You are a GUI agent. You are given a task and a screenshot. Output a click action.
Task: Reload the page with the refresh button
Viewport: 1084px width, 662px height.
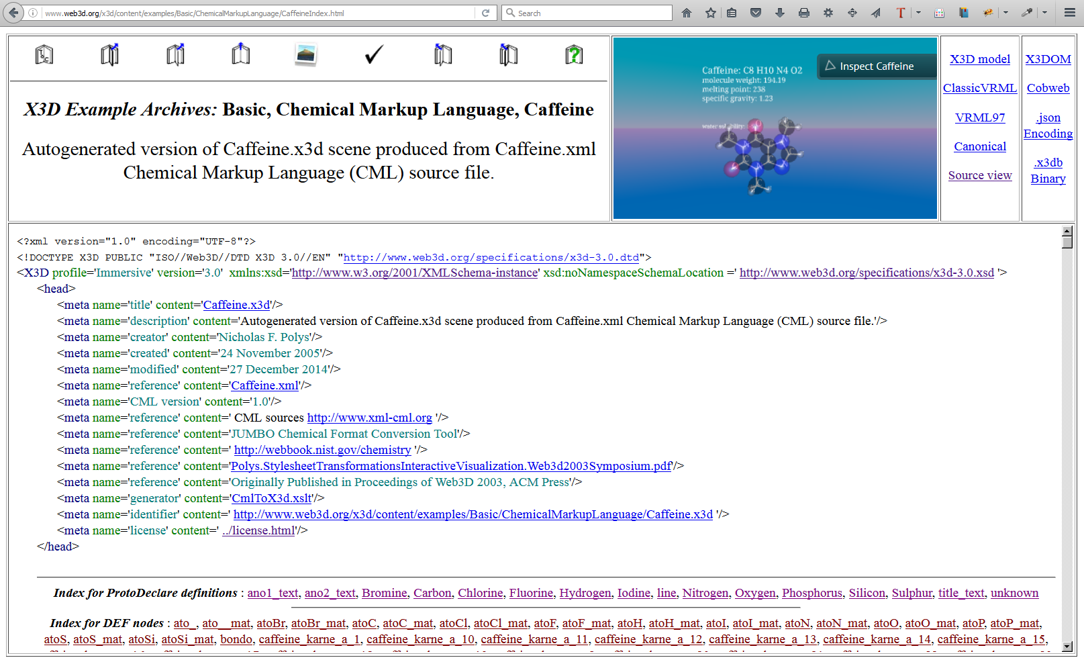(x=485, y=13)
